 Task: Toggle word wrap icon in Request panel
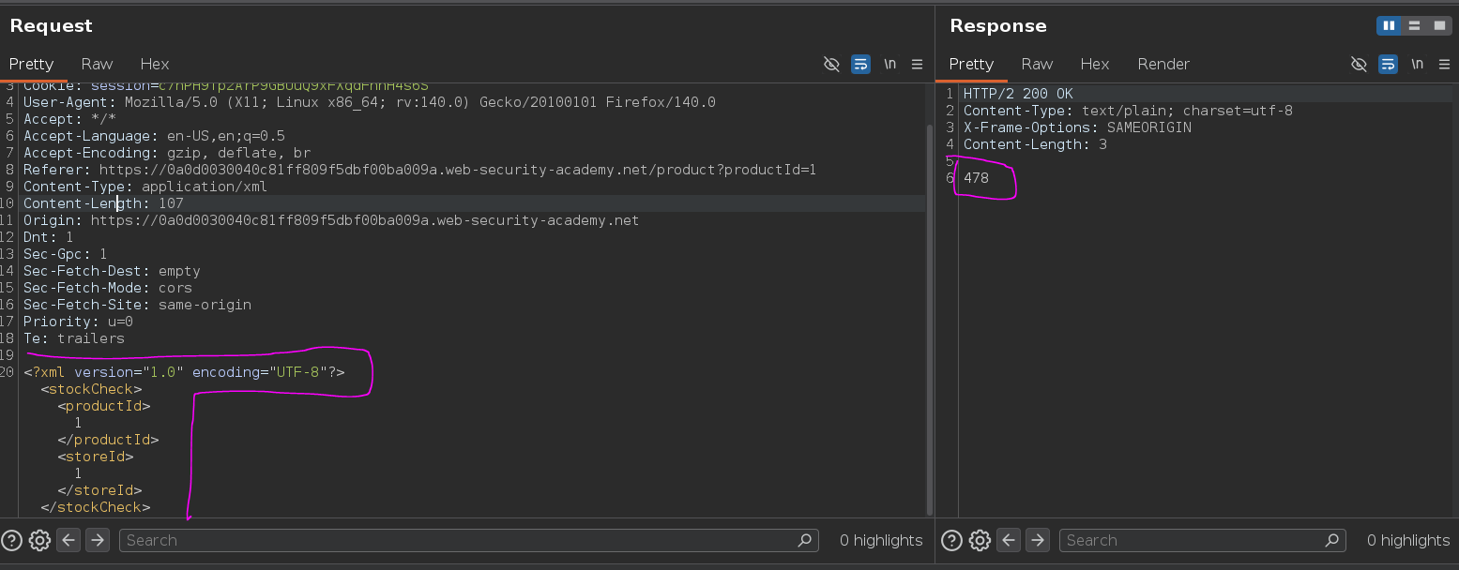click(860, 64)
